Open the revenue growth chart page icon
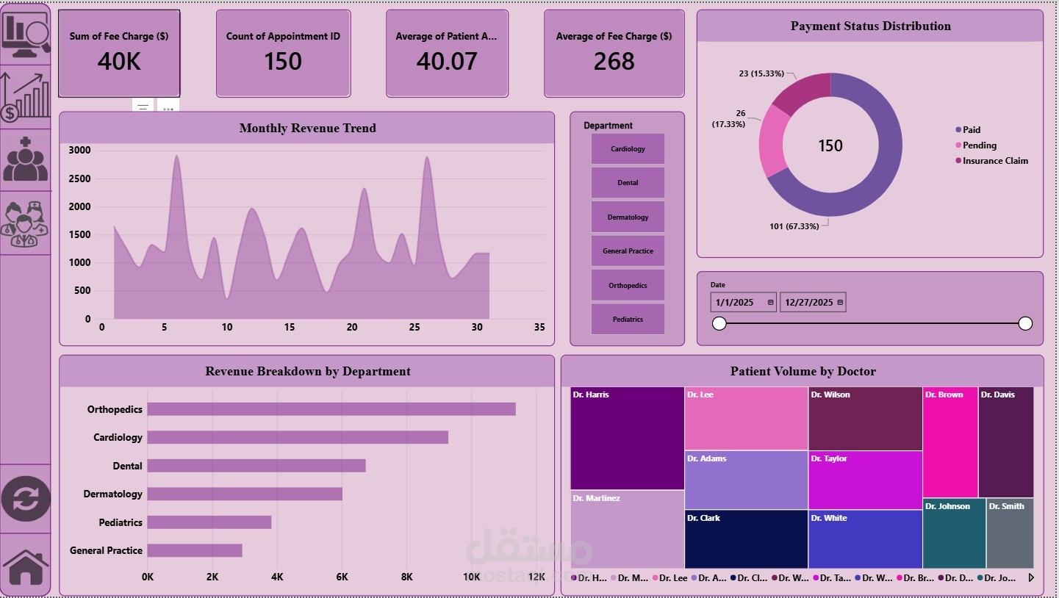 pos(26,97)
